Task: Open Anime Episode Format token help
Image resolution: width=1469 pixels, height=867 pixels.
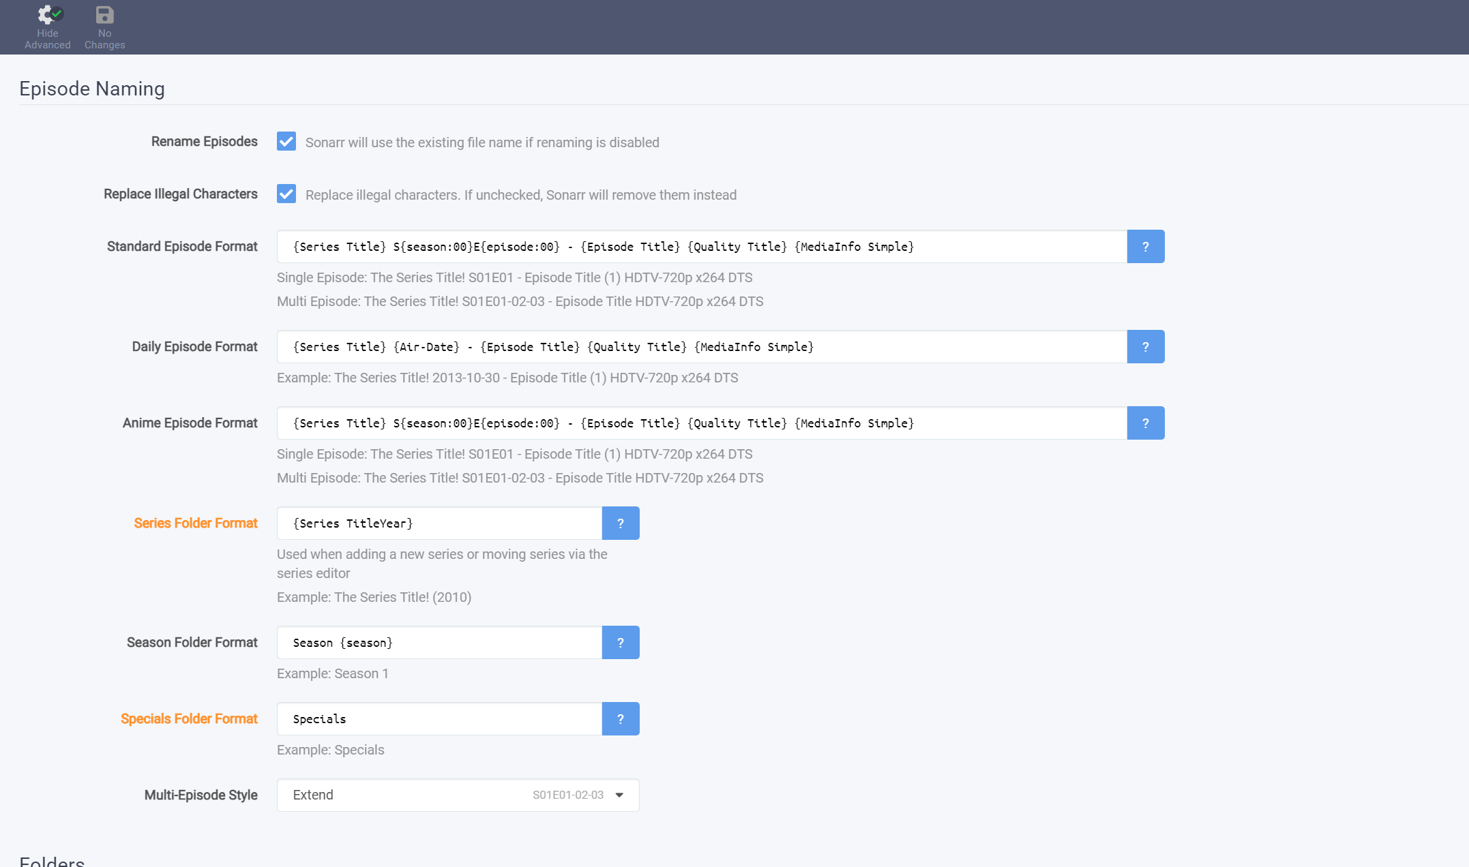Action: click(x=1145, y=423)
